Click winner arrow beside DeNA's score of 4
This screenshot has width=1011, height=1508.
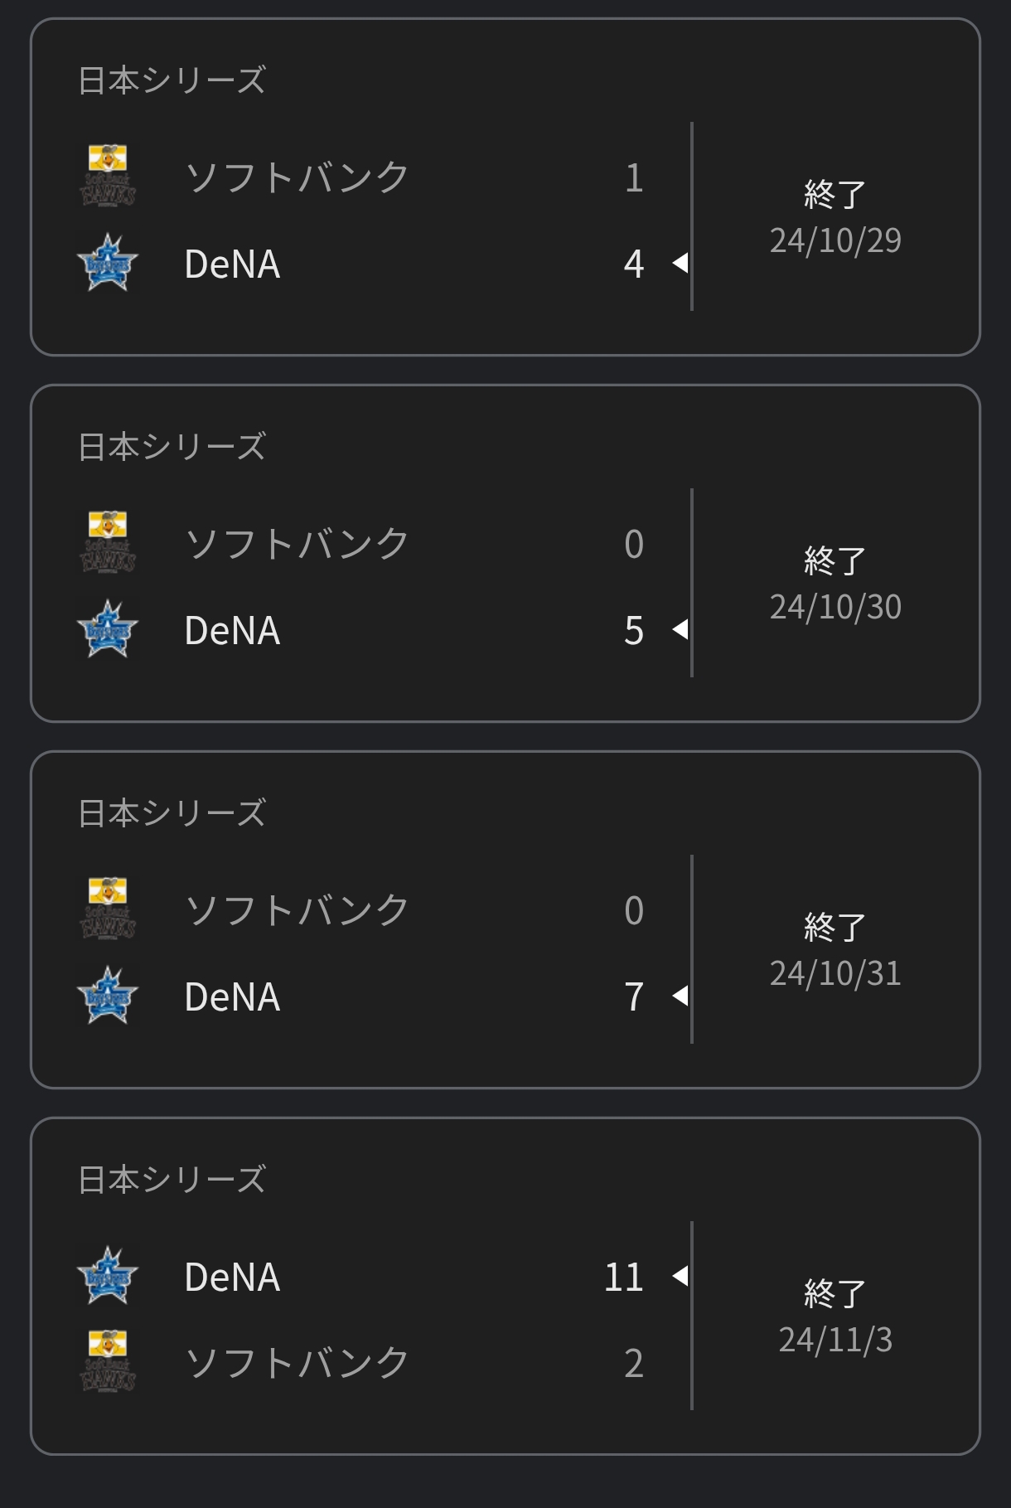680,263
